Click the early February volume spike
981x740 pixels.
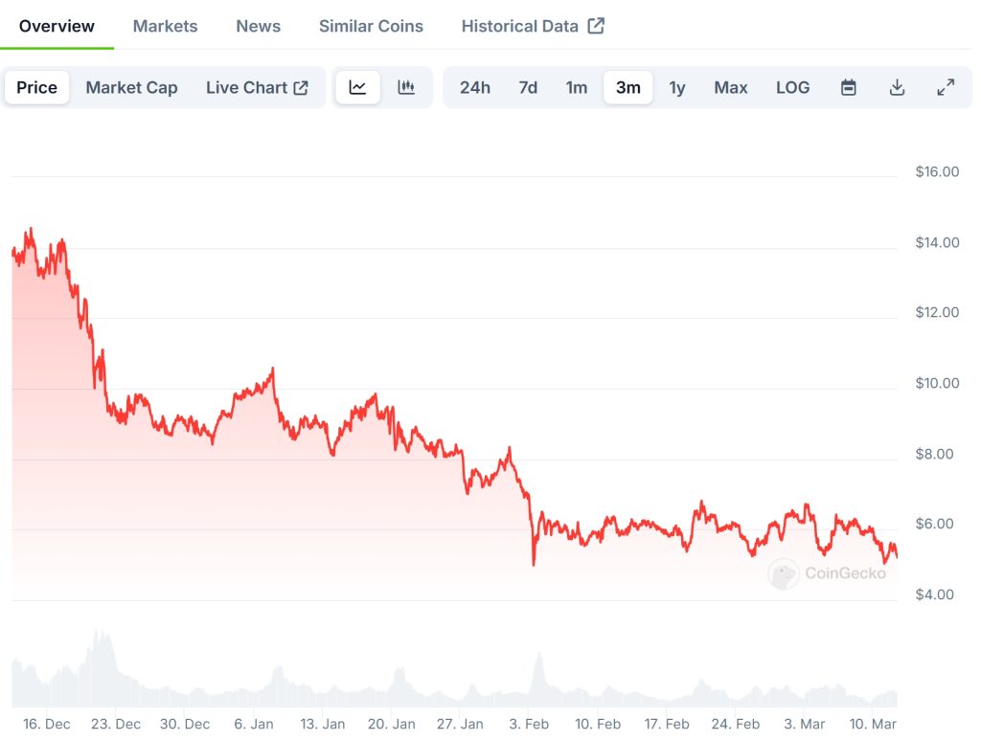click(538, 670)
